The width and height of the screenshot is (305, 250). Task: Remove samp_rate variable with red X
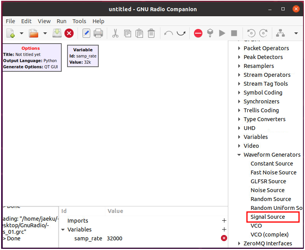point(224,238)
